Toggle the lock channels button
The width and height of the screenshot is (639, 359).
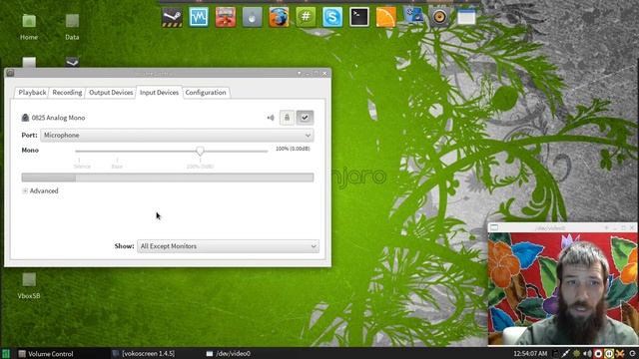(287, 118)
